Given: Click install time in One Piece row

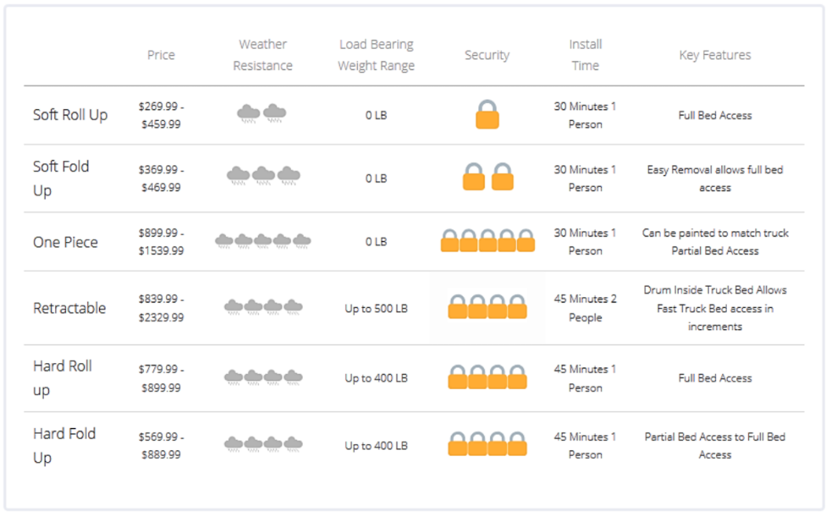Looking at the screenshot, I should 585,241.
